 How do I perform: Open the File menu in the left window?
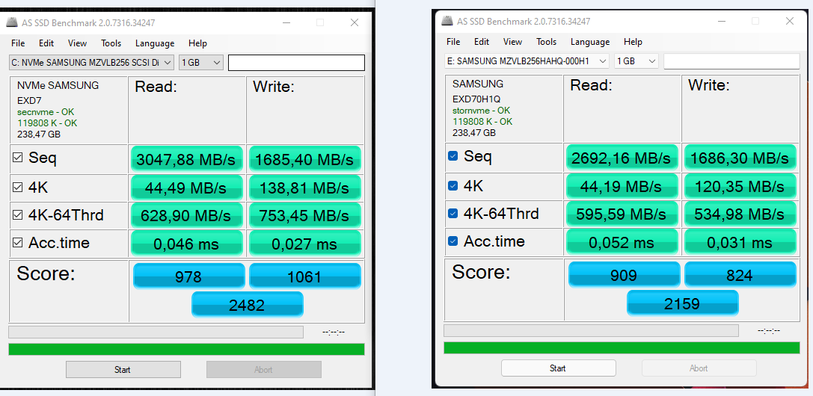click(x=18, y=43)
